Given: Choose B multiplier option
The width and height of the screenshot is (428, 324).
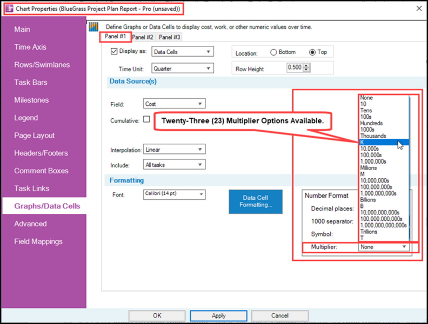Looking at the screenshot, I should (x=384, y=206).
